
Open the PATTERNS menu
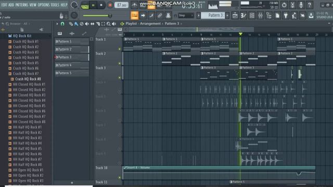(x=22, y=5)
